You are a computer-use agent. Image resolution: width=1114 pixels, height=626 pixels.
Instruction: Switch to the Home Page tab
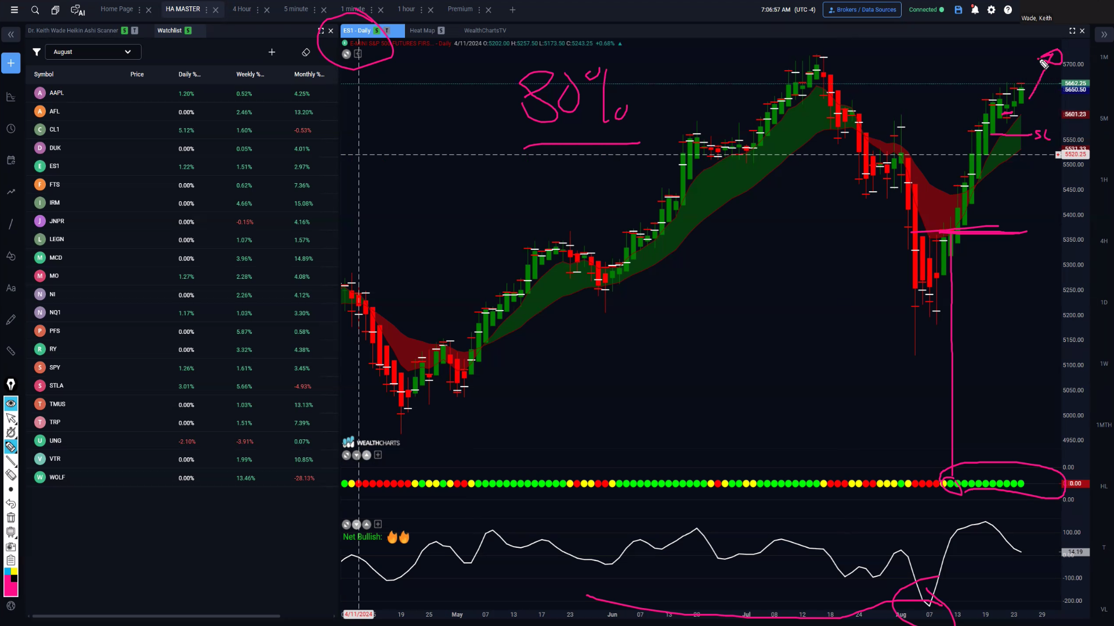click(x=117, y=9)
